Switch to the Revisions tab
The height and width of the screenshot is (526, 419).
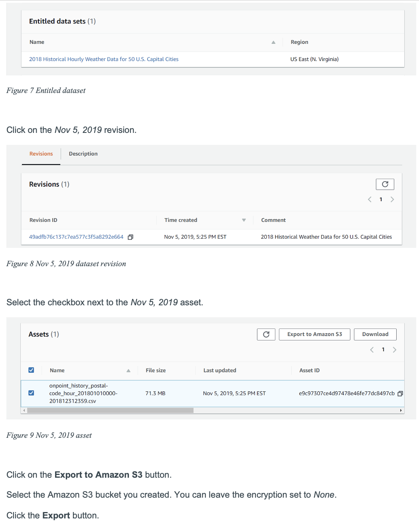(41, 154)
